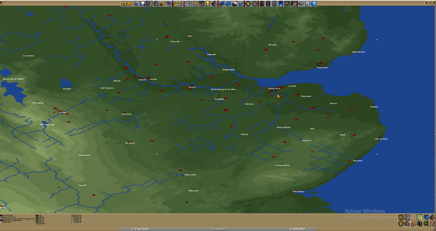Open the help question mark menu

coord(313,4)
